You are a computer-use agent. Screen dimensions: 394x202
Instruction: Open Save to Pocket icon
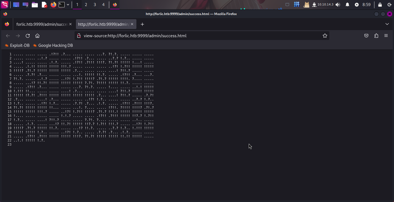tap(366, 36)
